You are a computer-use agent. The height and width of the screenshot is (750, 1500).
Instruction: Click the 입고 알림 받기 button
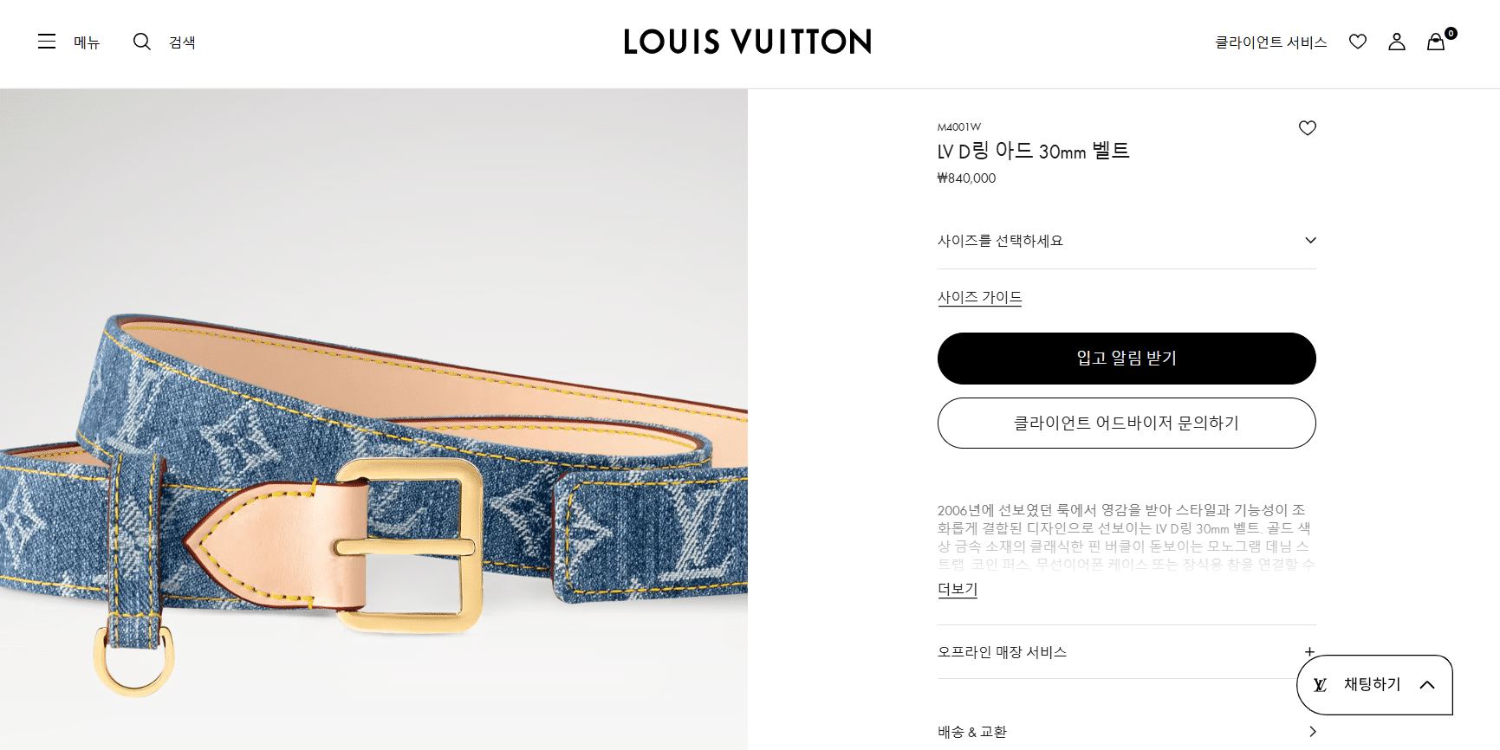coord(1127,359)
